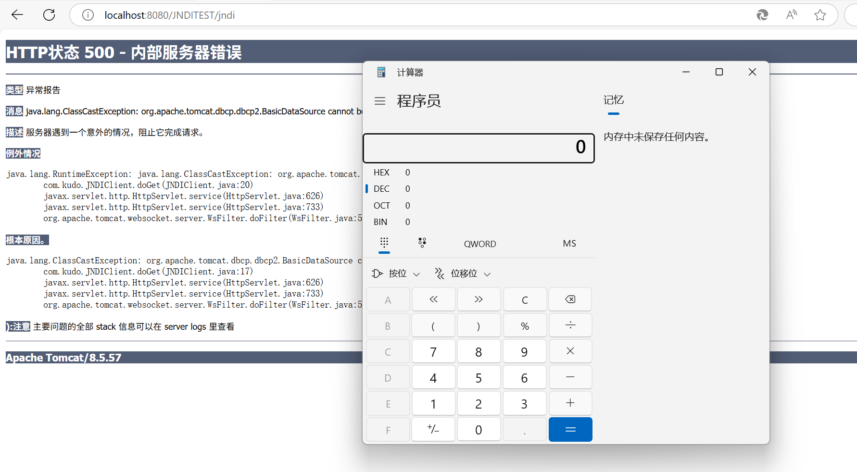
Task: Reload the localhost page
Action: point(49,15)
